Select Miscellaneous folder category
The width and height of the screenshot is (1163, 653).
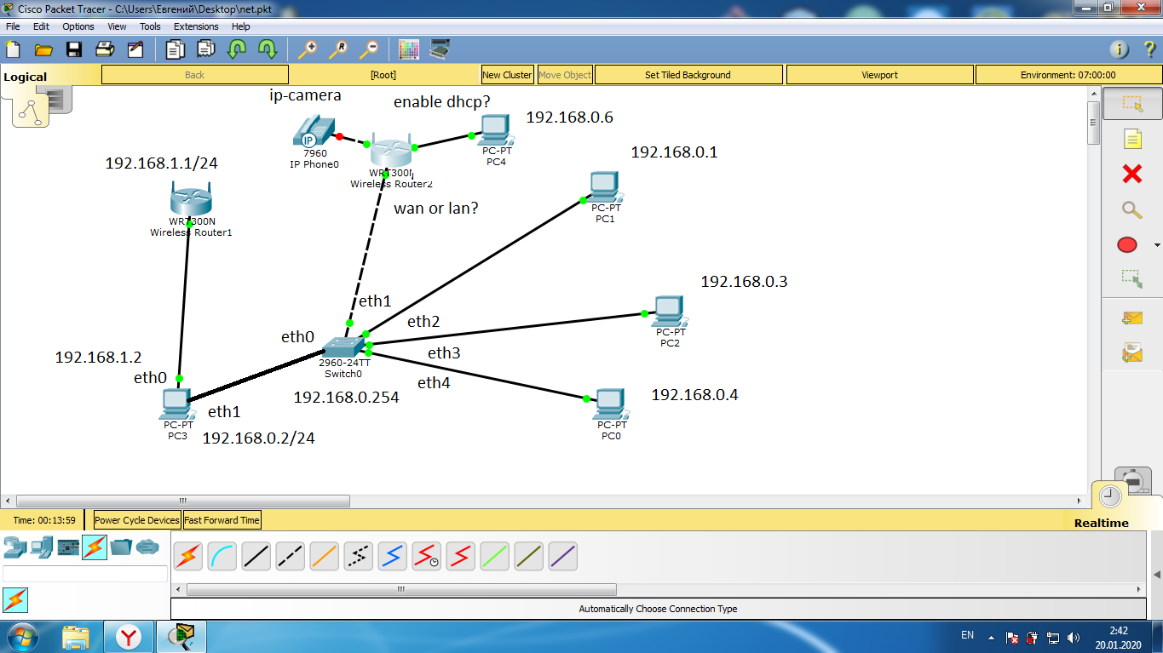121,547
